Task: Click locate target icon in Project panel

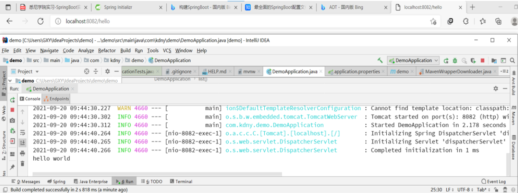Action: (87, 71)
